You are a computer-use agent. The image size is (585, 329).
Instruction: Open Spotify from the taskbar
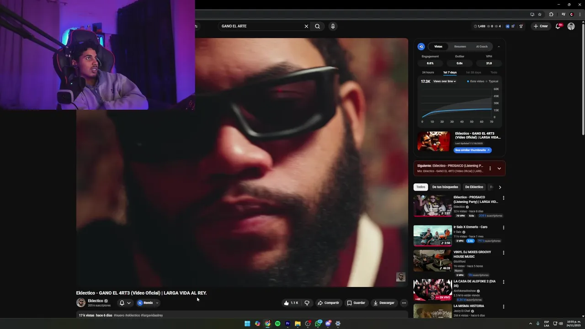point(277,324)
